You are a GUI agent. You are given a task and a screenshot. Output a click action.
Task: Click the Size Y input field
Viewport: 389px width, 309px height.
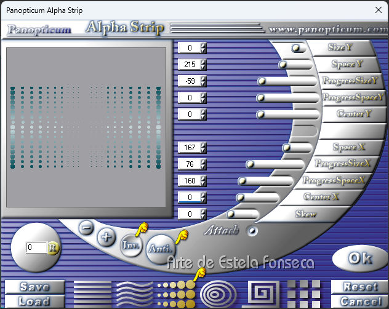point(190,48)
